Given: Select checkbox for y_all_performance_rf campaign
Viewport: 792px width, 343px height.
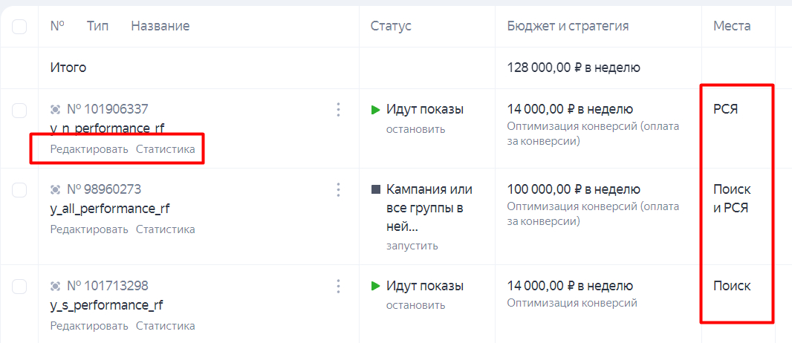Looking at the screenshot, I should tap(19, 190).
